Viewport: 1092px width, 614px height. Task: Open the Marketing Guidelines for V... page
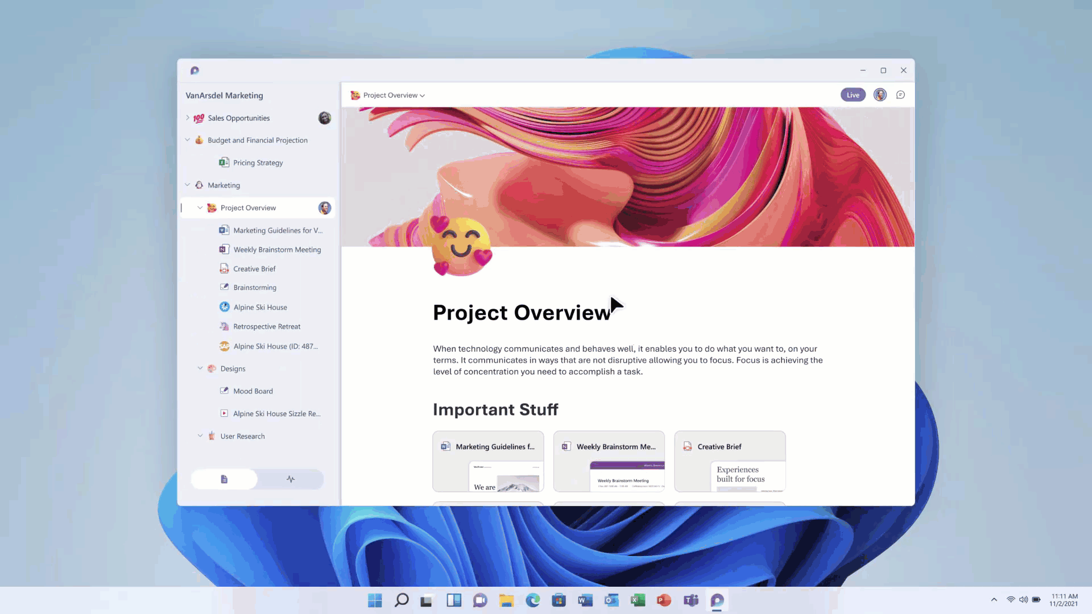[278, 230]
